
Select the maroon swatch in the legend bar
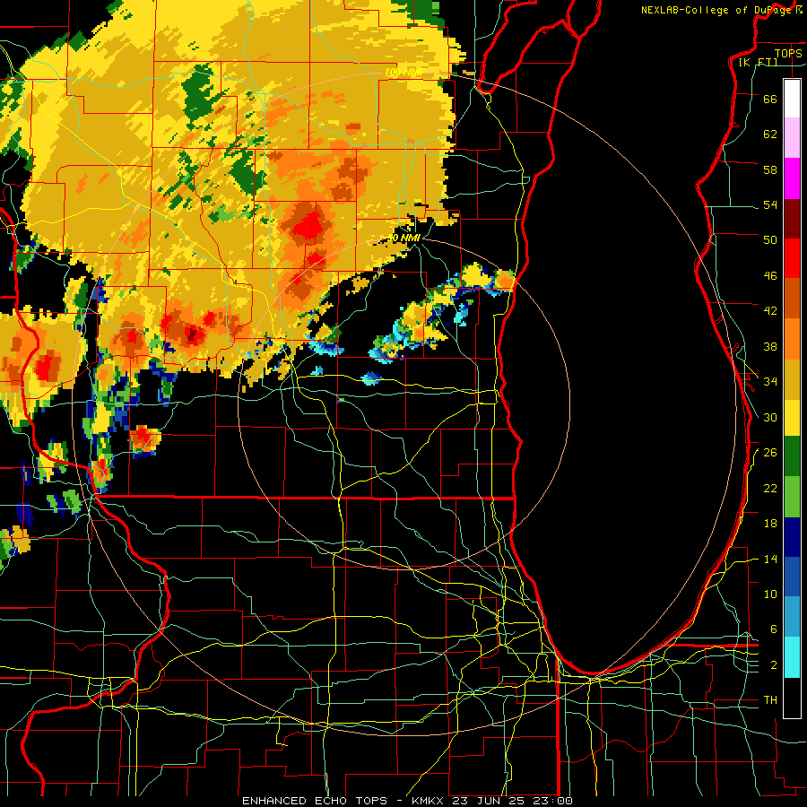point(792,218)
